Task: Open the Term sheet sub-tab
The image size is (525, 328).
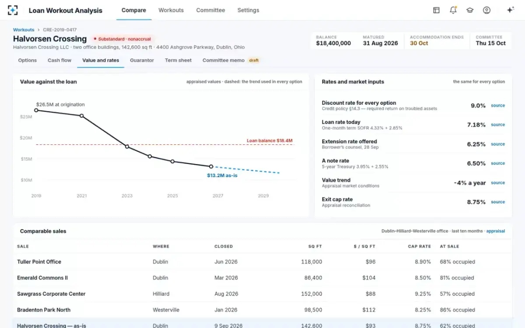Action: click(x=178, y=60)
